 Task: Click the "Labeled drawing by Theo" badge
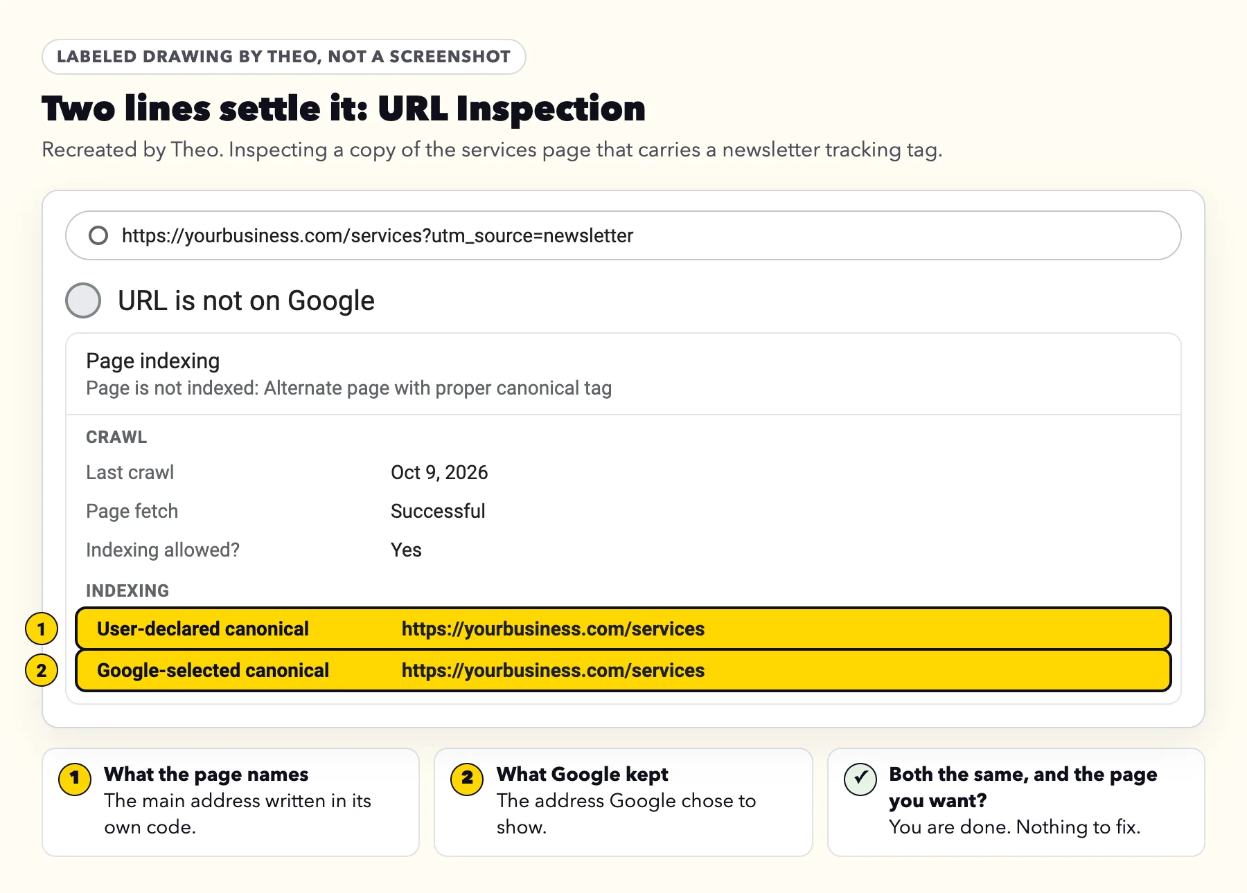[284, 57]
